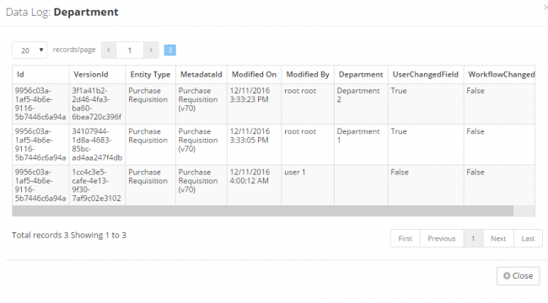
Task: Click False WorkflowChanged cell in Department 2 row
Action: (500, 104)
